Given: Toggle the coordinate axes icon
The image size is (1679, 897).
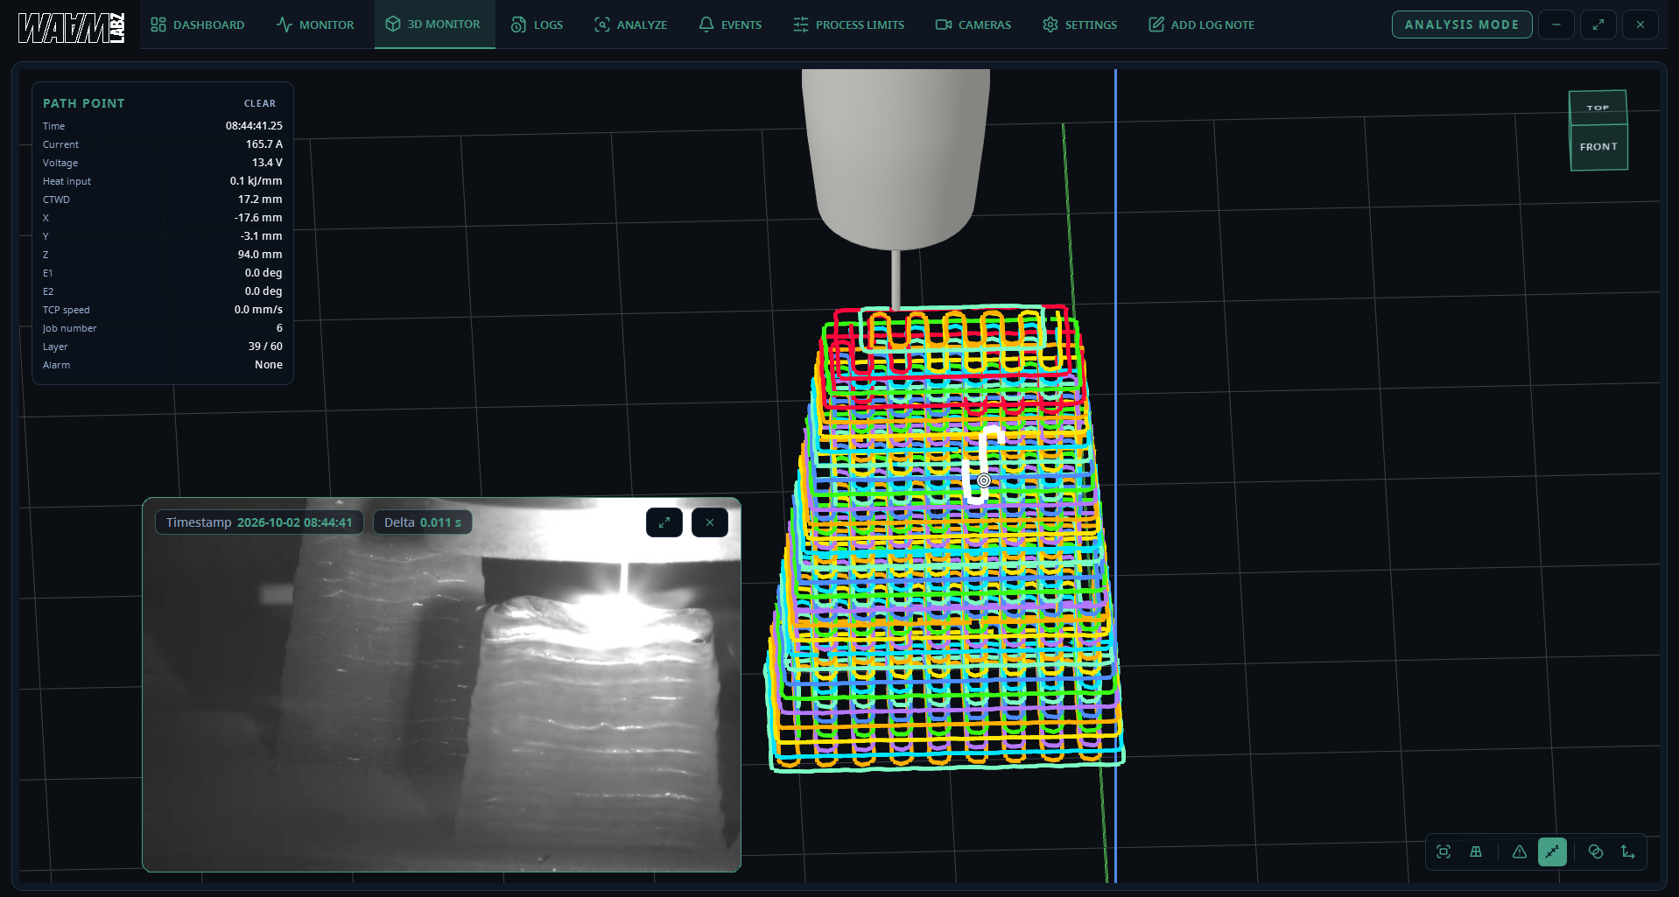Looking at the screenshot, I should [1628, 851].
